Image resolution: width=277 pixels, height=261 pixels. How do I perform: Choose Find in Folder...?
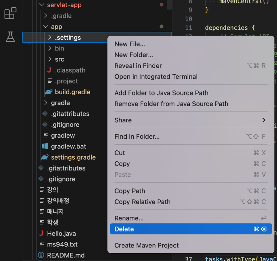point(191,136)
